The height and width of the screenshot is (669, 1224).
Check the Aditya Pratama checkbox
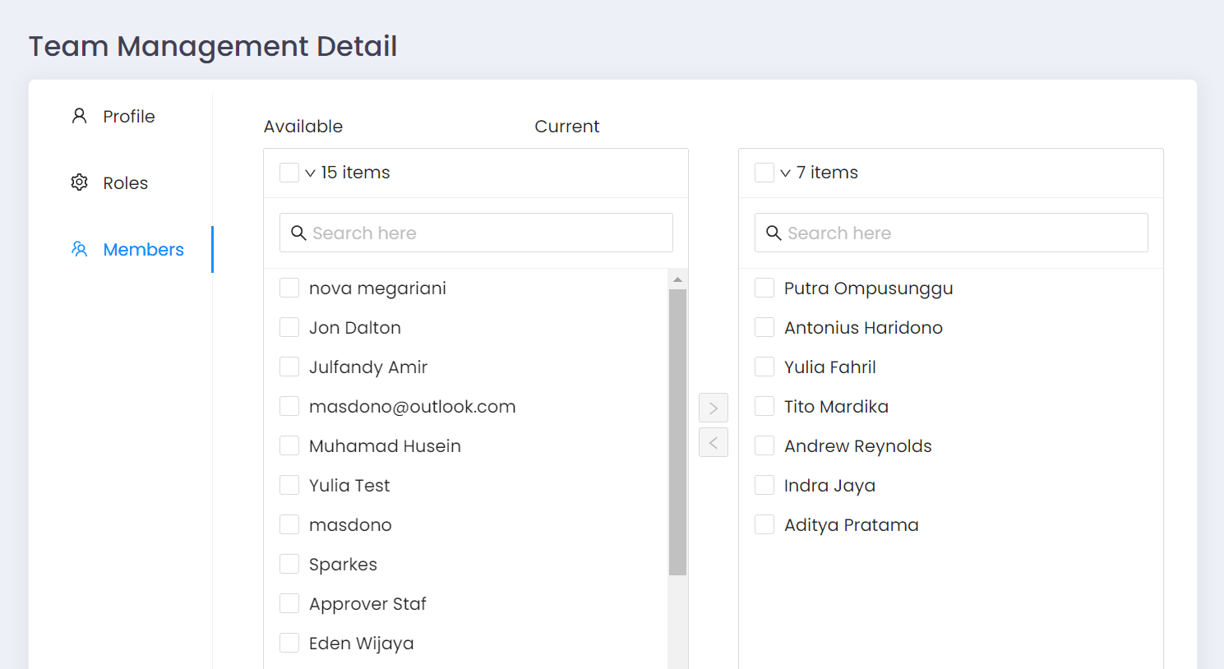click(764, 524)
